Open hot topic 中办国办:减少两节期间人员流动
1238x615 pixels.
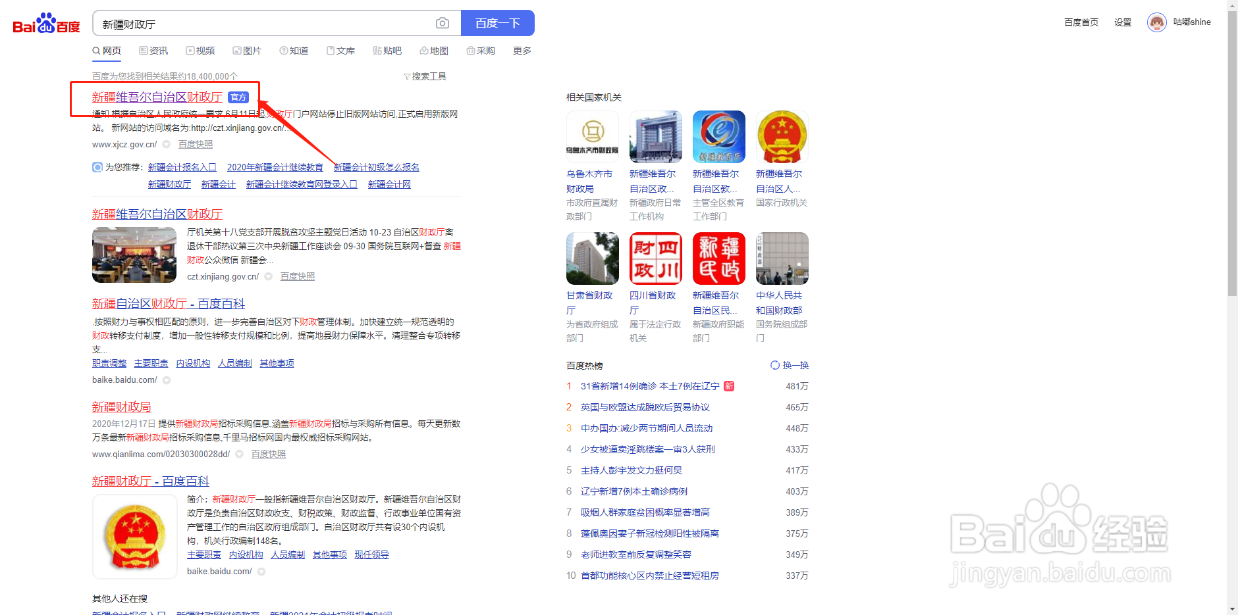pyautogui.click(x=647, y=428)
